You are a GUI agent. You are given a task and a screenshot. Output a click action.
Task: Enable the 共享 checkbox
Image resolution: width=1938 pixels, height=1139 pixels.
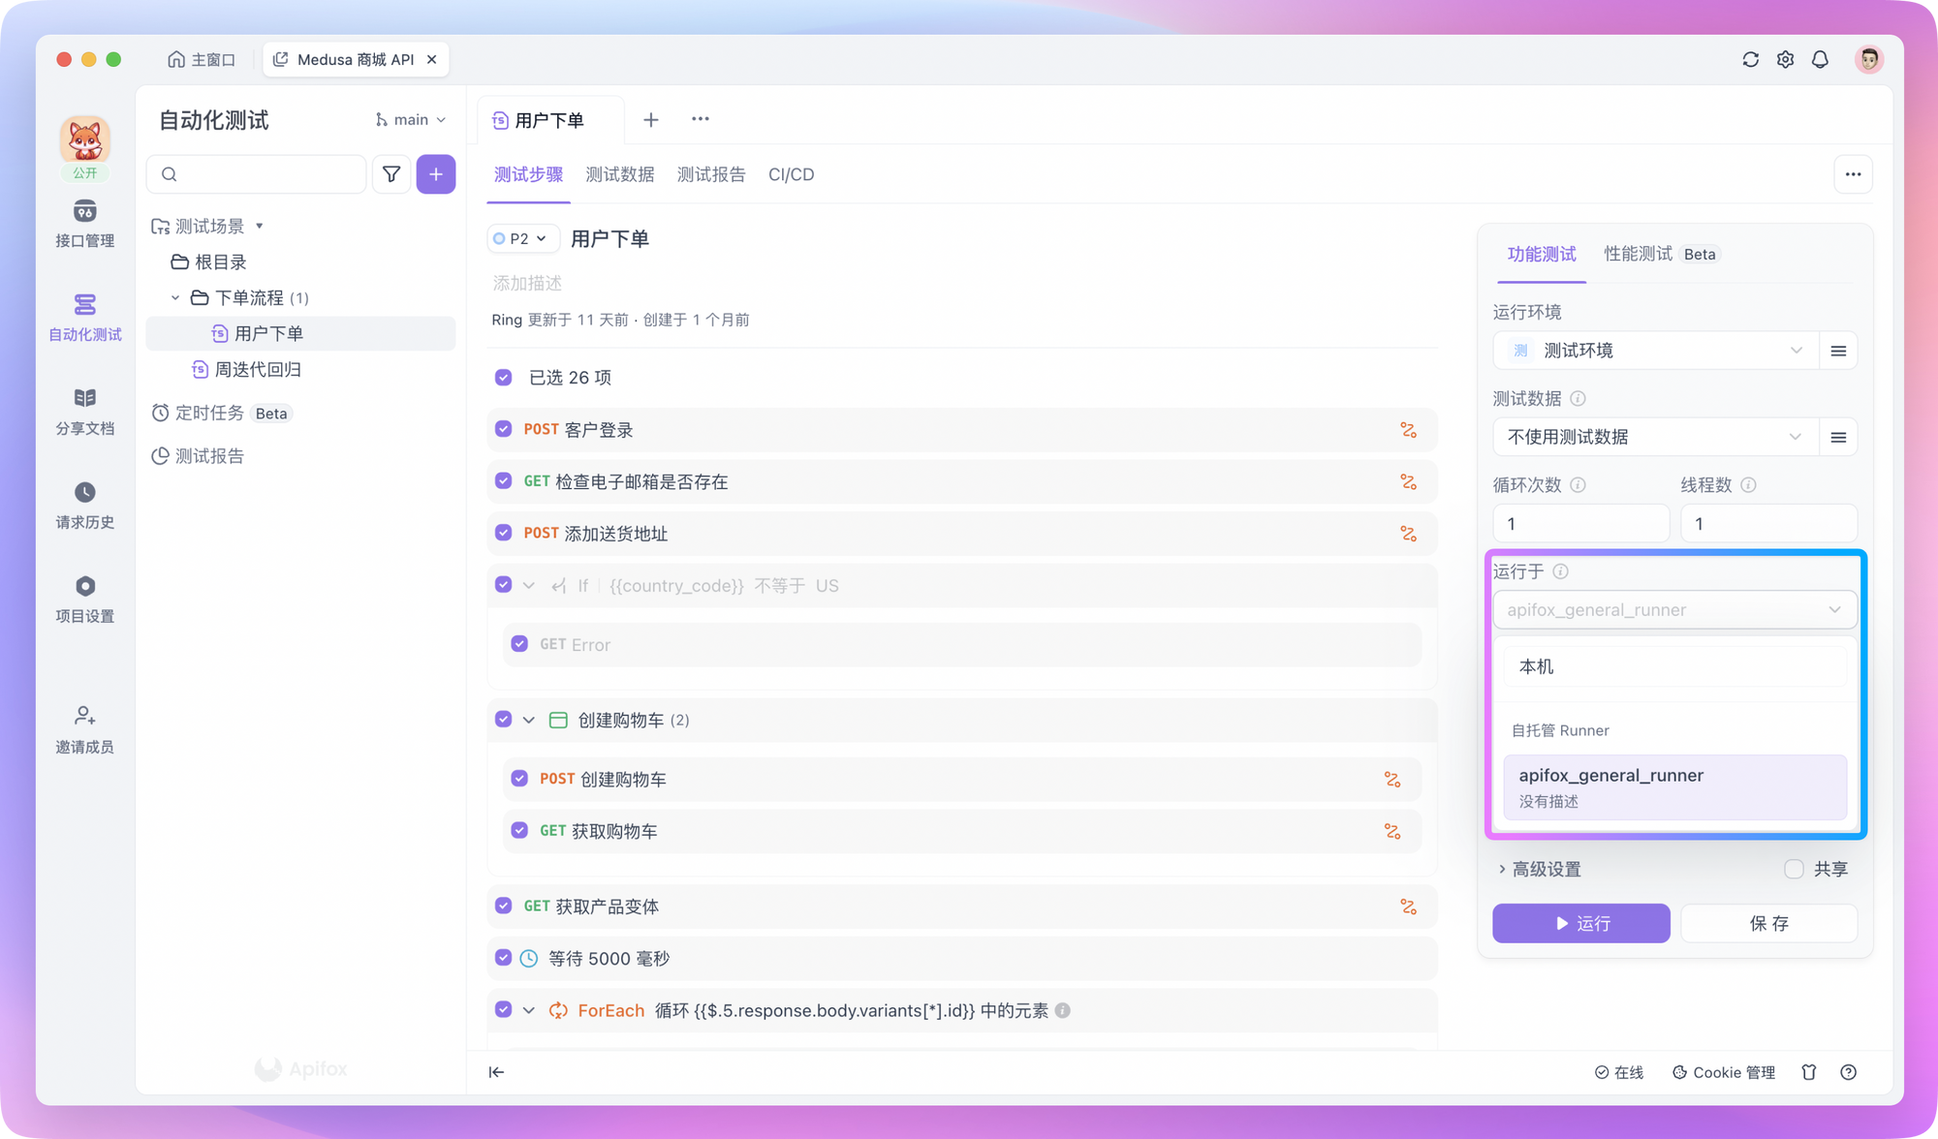pos(1794,869)
